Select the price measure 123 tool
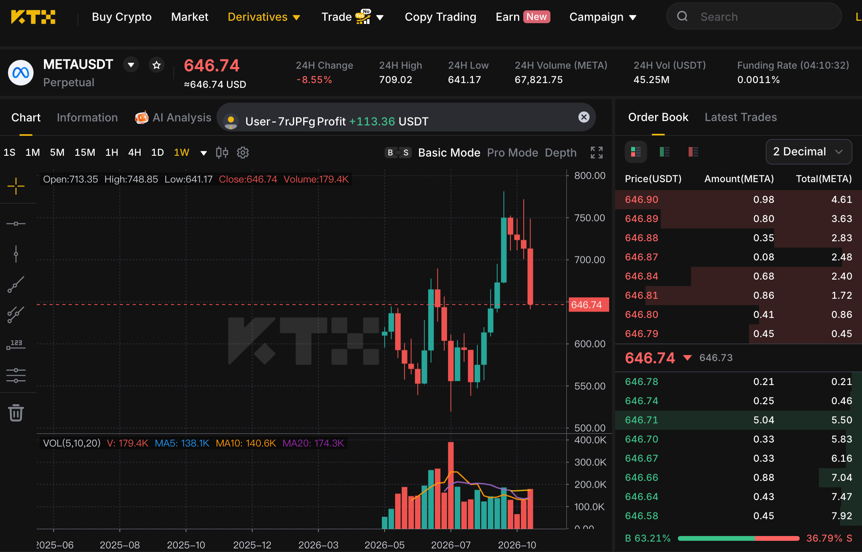The height and width of the screenshot is (552, 862). tap(16, 345)
